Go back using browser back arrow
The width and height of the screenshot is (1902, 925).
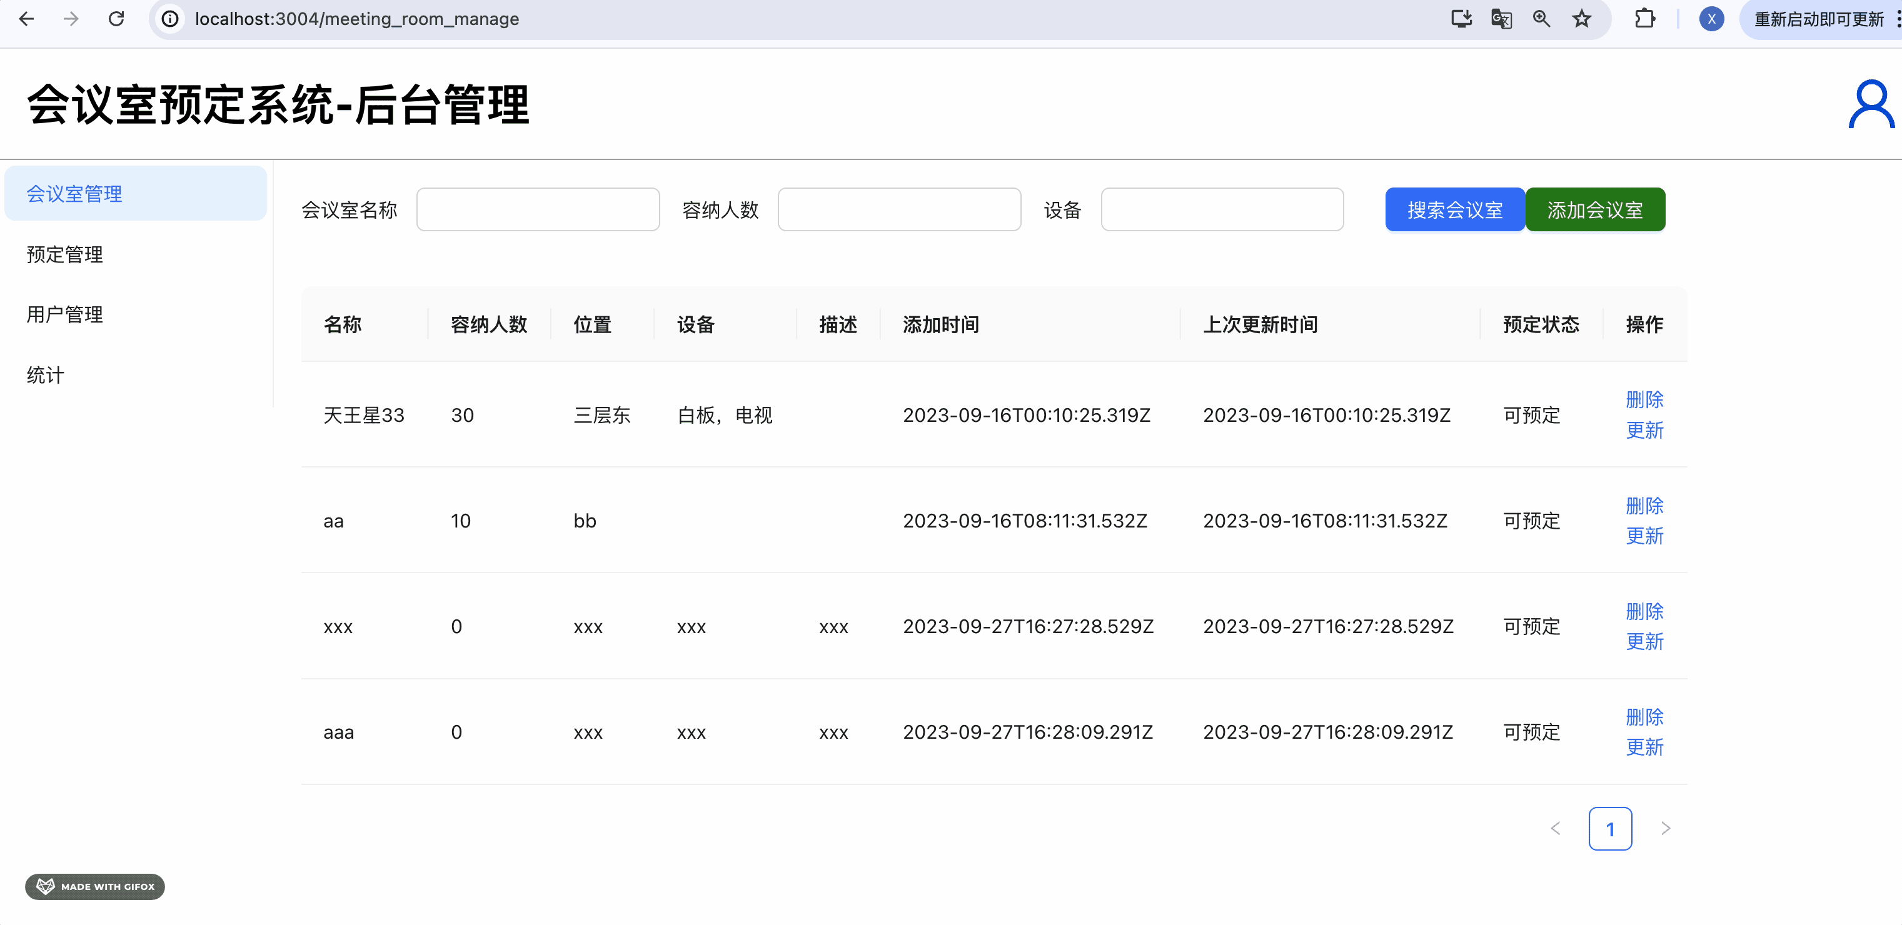(x=27, y=19)
